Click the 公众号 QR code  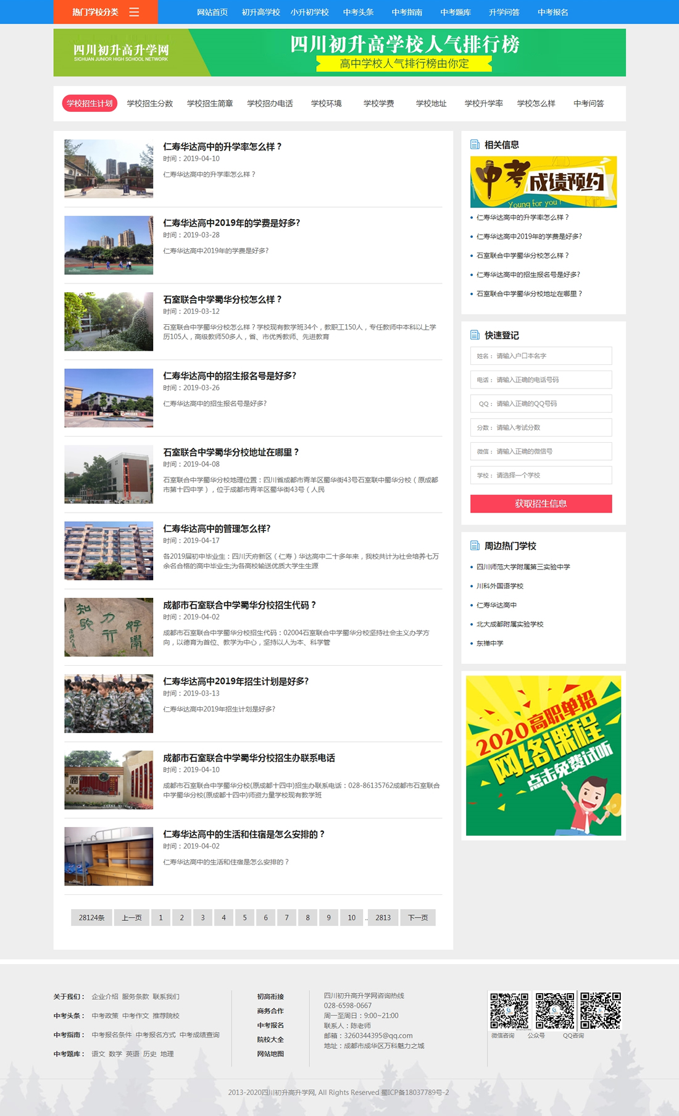(554, 1010)
